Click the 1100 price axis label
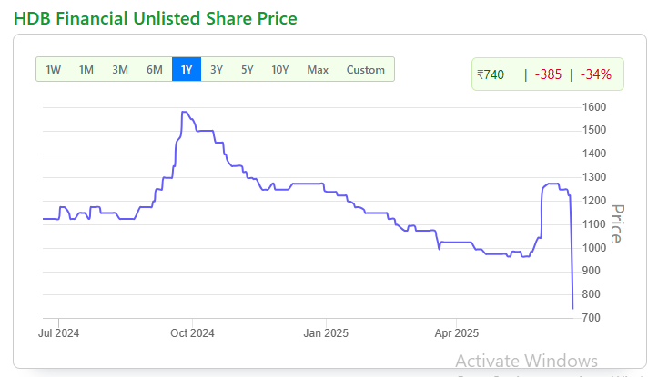Viewport: 658px width, 377px height. [x=594, y=224]
